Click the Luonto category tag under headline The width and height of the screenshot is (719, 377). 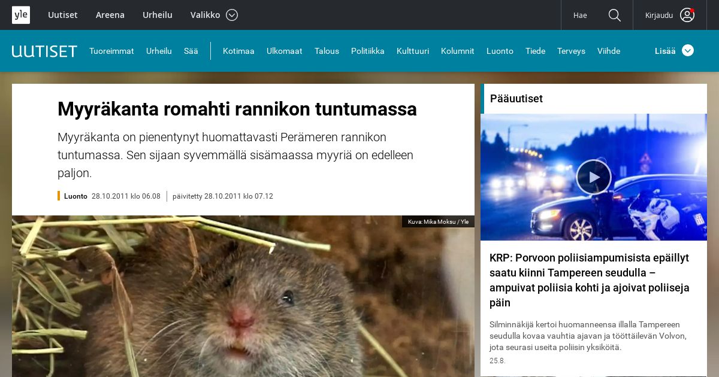coord(75,196)
